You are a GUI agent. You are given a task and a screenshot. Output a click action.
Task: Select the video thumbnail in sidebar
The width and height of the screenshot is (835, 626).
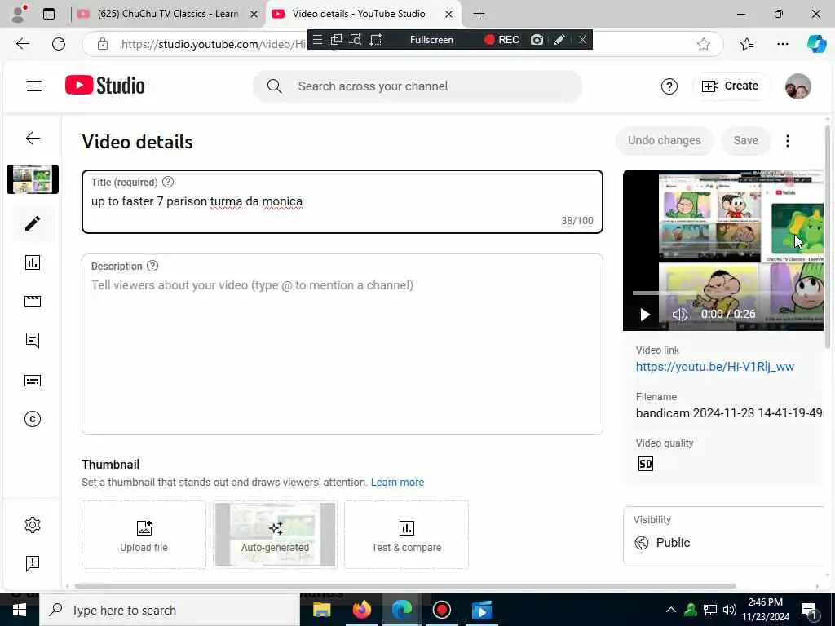pos(33,179)
